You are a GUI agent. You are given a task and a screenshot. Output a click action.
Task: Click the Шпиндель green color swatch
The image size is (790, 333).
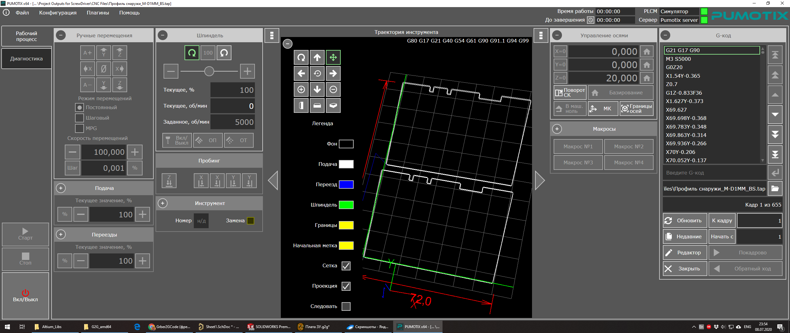pos(346,205)
